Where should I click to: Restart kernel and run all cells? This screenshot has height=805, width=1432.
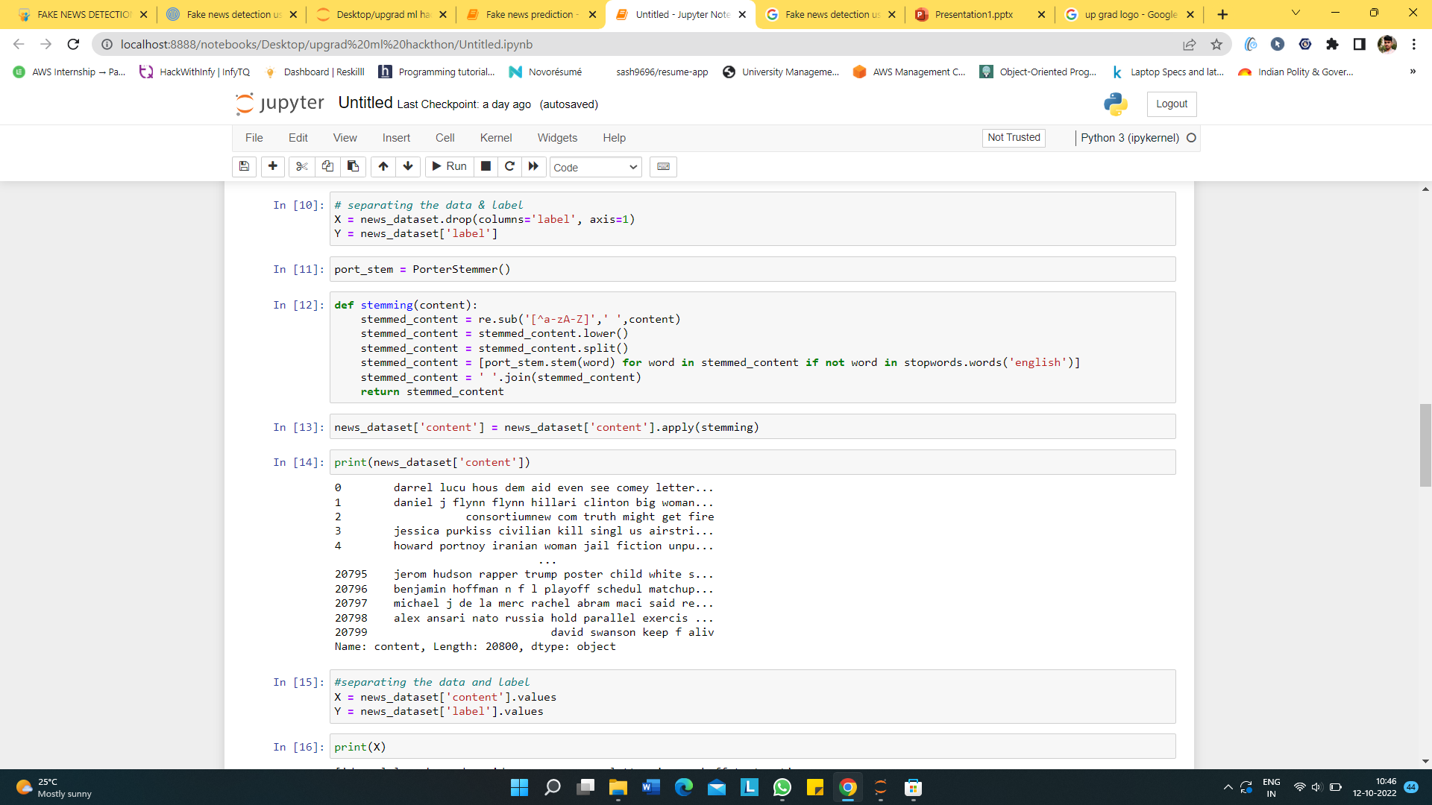[x=533, y=166]
